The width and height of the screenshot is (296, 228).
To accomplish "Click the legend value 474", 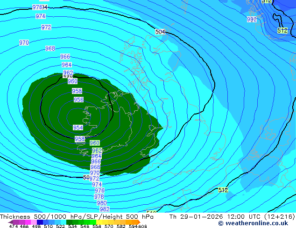I will tap(13, 226).
